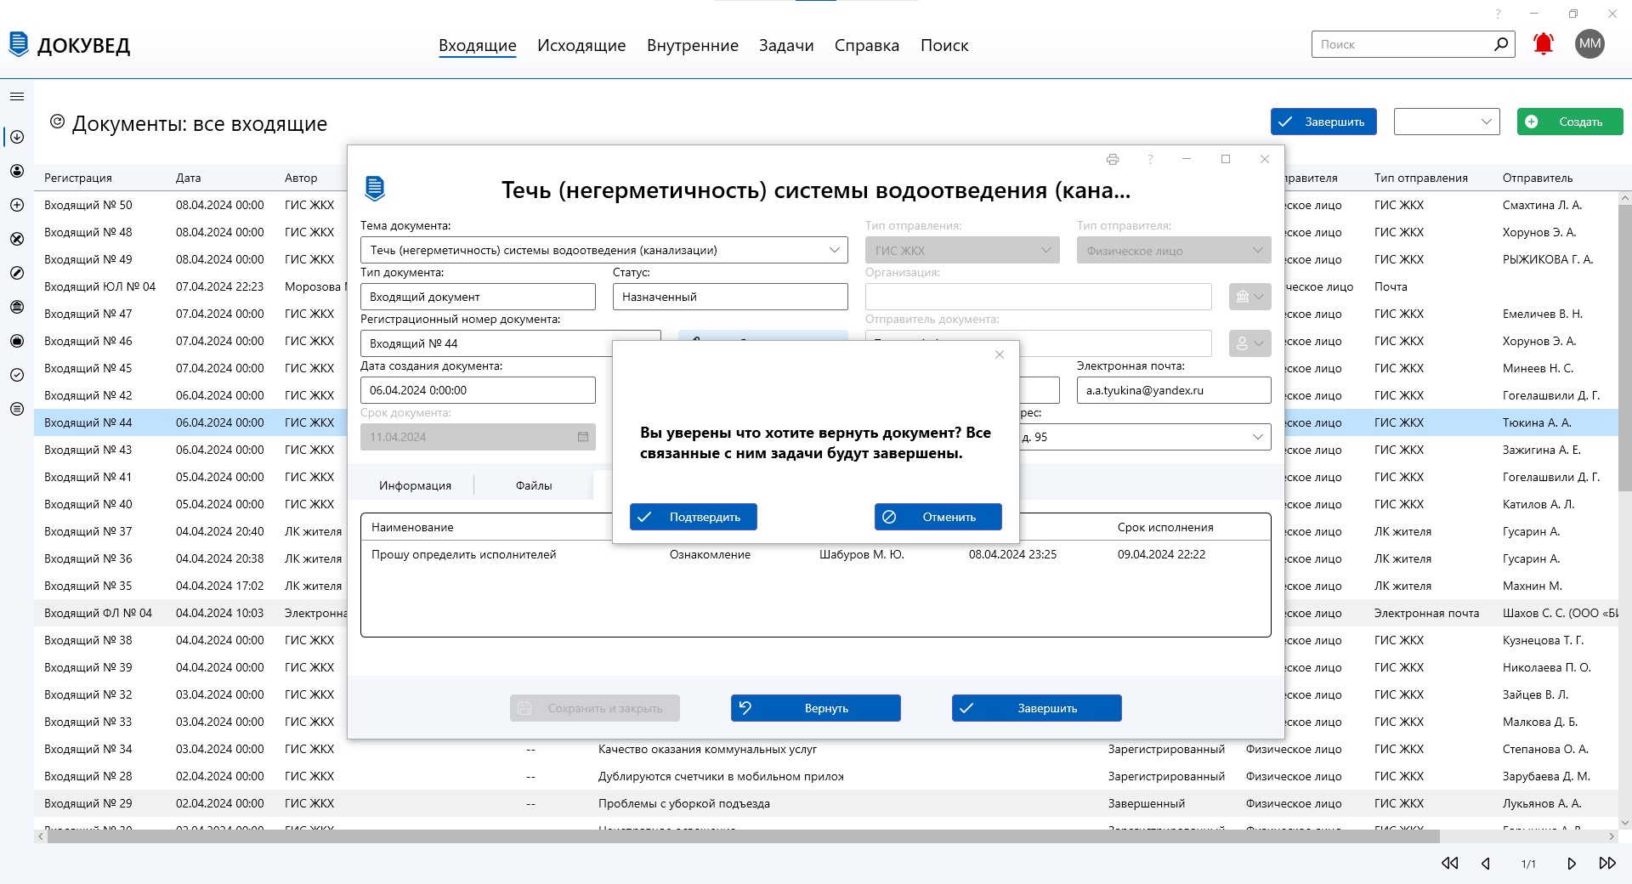
Task: Go to the previous page arrow
Action: tap(1486, 863)
